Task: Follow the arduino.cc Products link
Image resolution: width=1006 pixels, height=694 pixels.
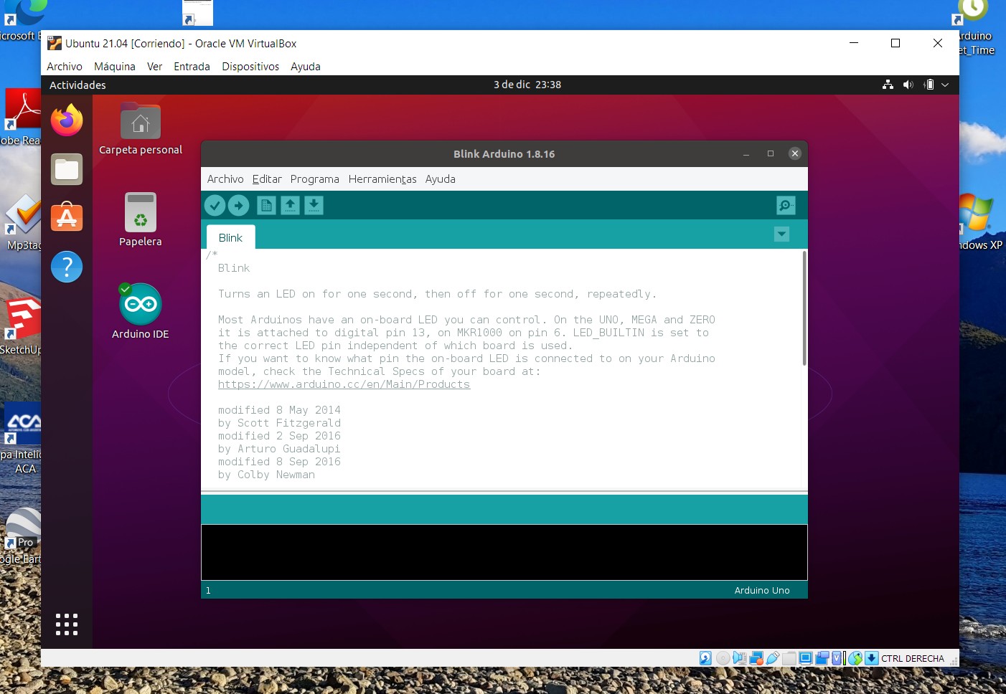Action: point(344,384)
